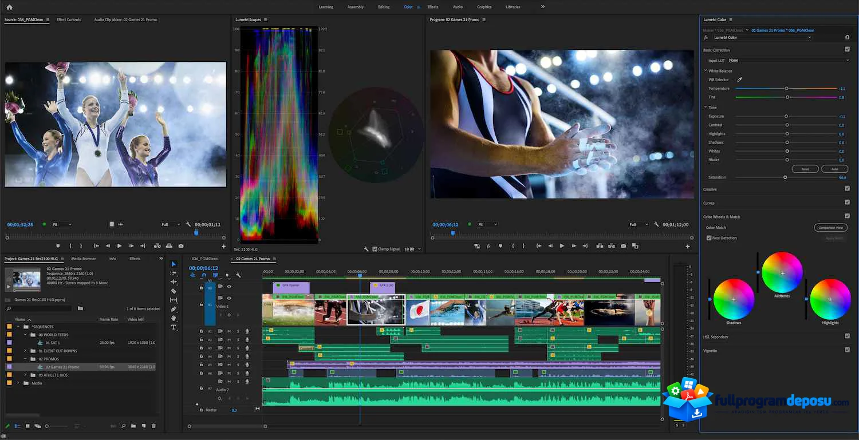Click the Saturation slider handle
Viewport: 859px width, 440px height.
[785, 177]
